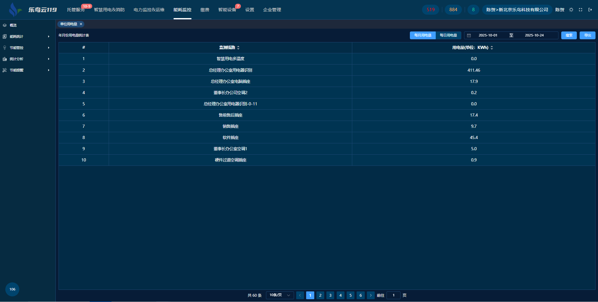Viewport: 598px width, 302px height.
Task: Click the 节能管控 lightbulb icon
Action: pyautogui.click(x=5, y=48)
